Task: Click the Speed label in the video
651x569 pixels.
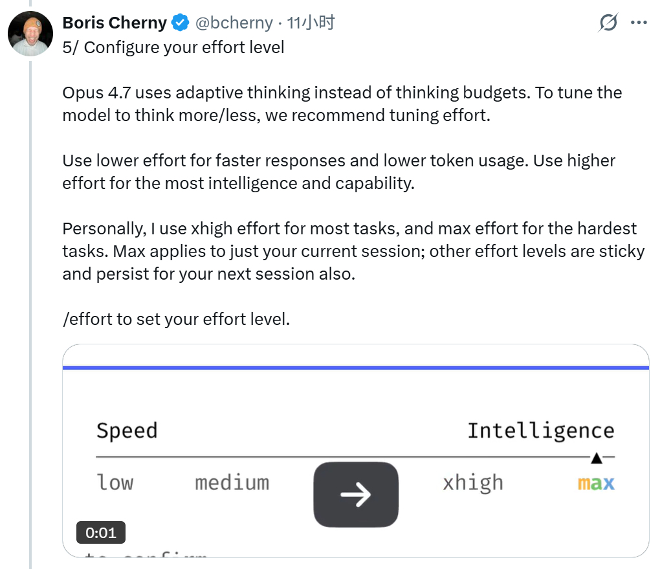Action: point(127,431)
